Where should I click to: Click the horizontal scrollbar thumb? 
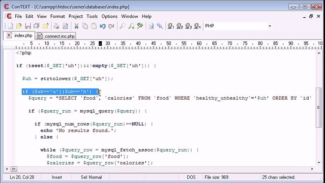14,169
